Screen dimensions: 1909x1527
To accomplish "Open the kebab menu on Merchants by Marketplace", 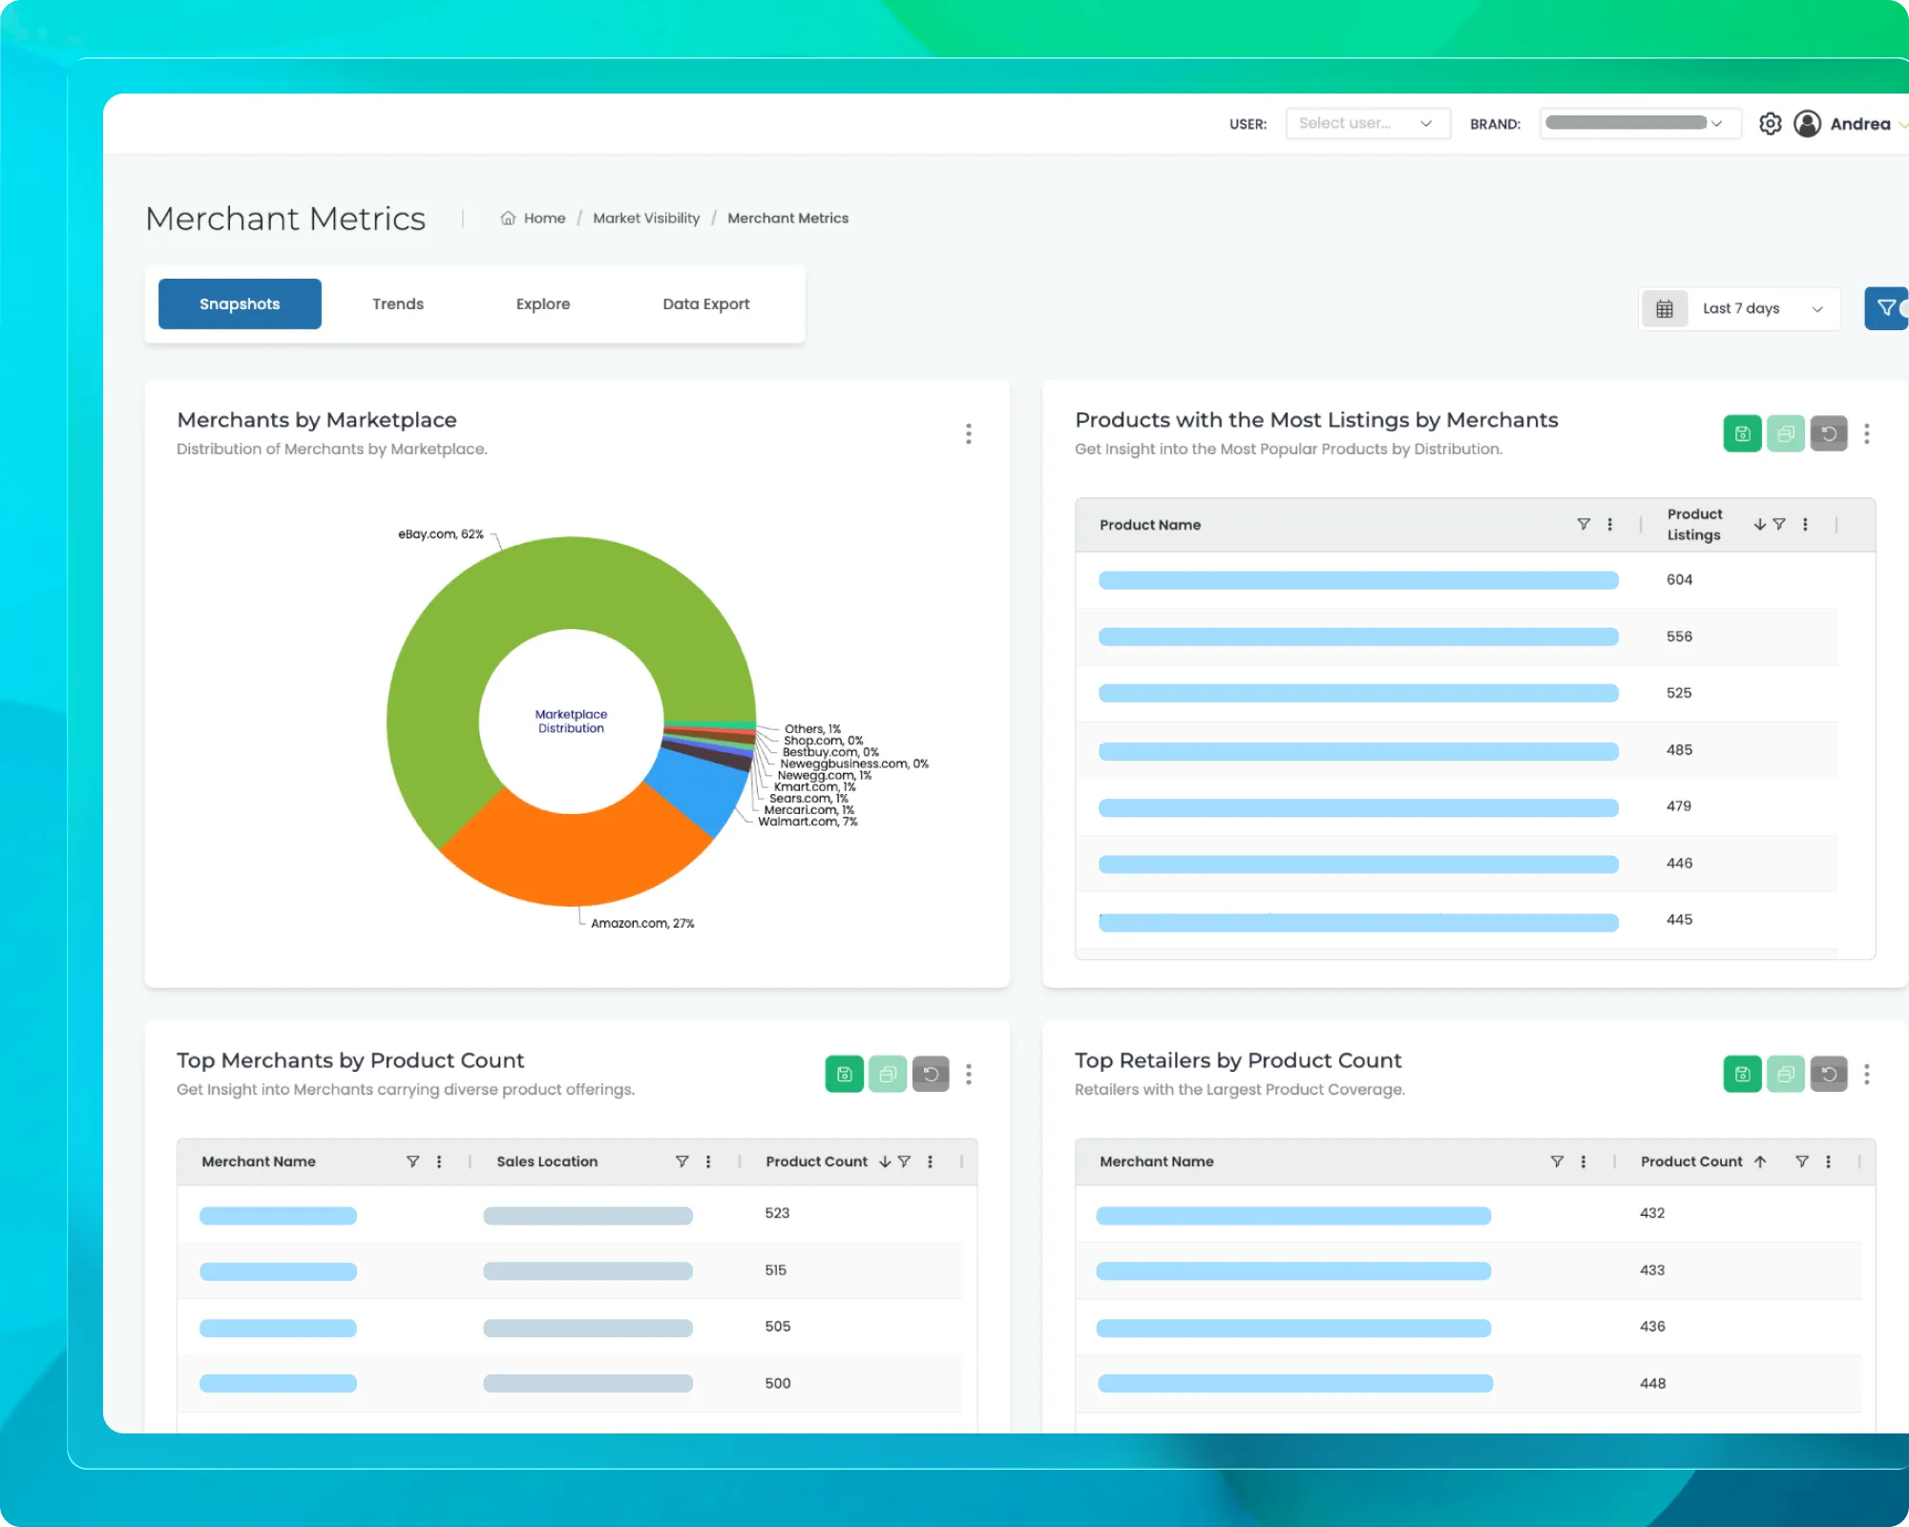I will (968, 433).
